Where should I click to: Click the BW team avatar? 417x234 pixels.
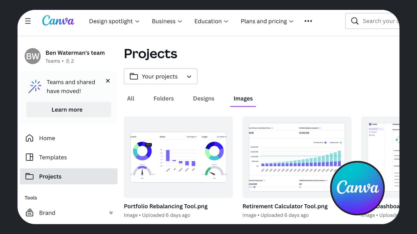coord(33,56)
